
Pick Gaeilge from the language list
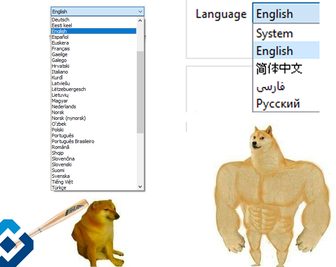(x=94, y=54)
